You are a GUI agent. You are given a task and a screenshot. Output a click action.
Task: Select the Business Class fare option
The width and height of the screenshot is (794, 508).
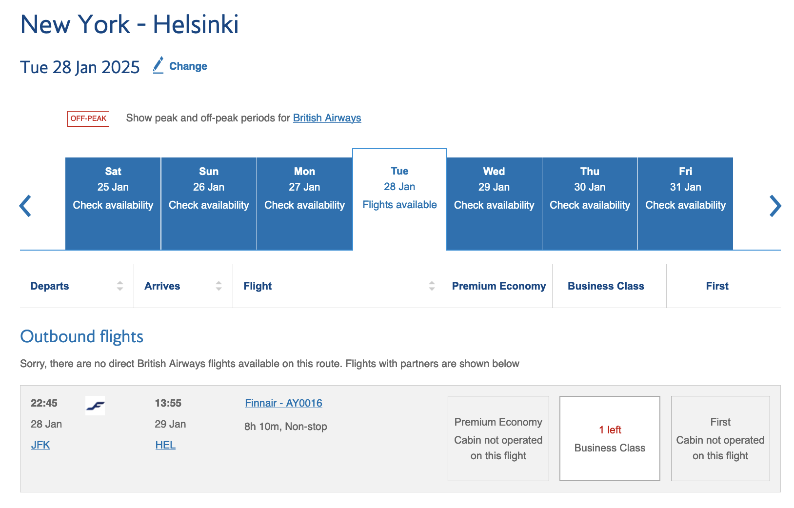pyautogui.click(x=610, y=438)
